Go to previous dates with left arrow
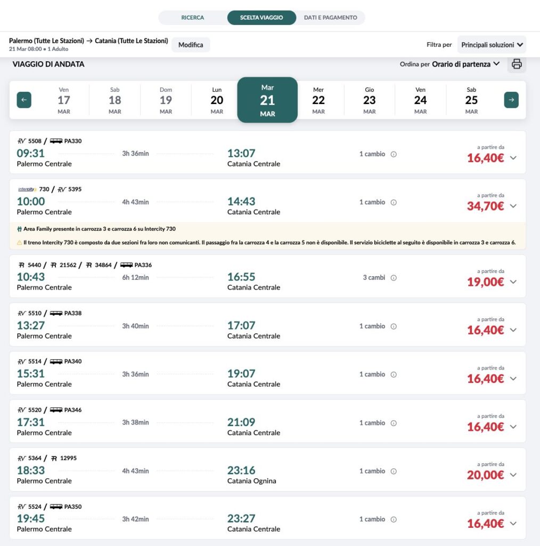The image size is (540, 546). click(24, 100)
